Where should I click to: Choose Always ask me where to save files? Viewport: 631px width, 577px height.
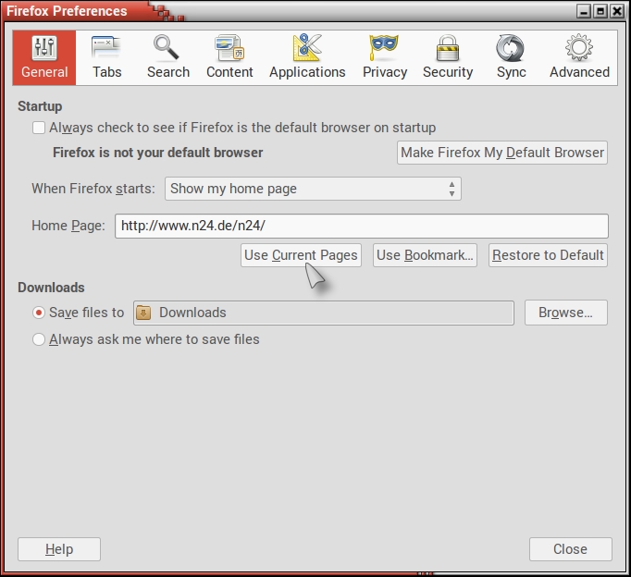tap(39, 339)
